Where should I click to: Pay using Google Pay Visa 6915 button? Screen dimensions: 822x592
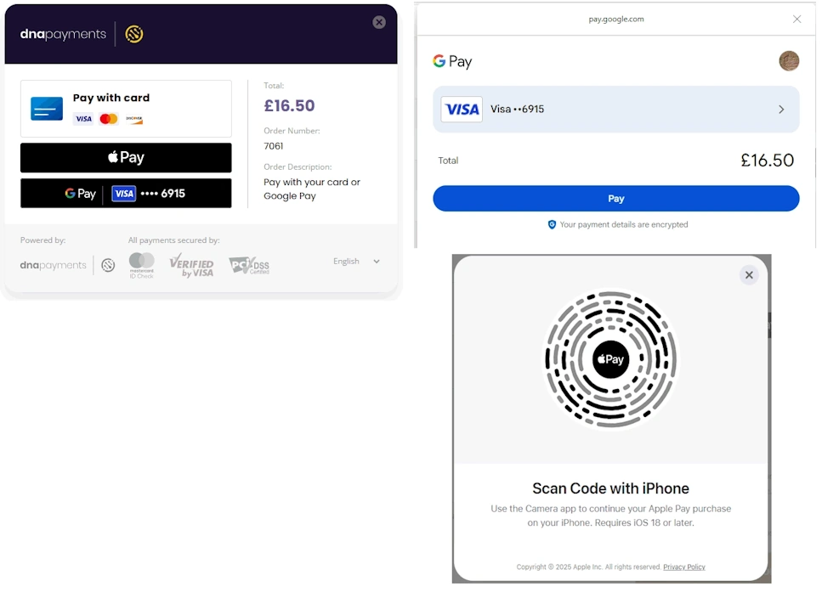point(126,194)
